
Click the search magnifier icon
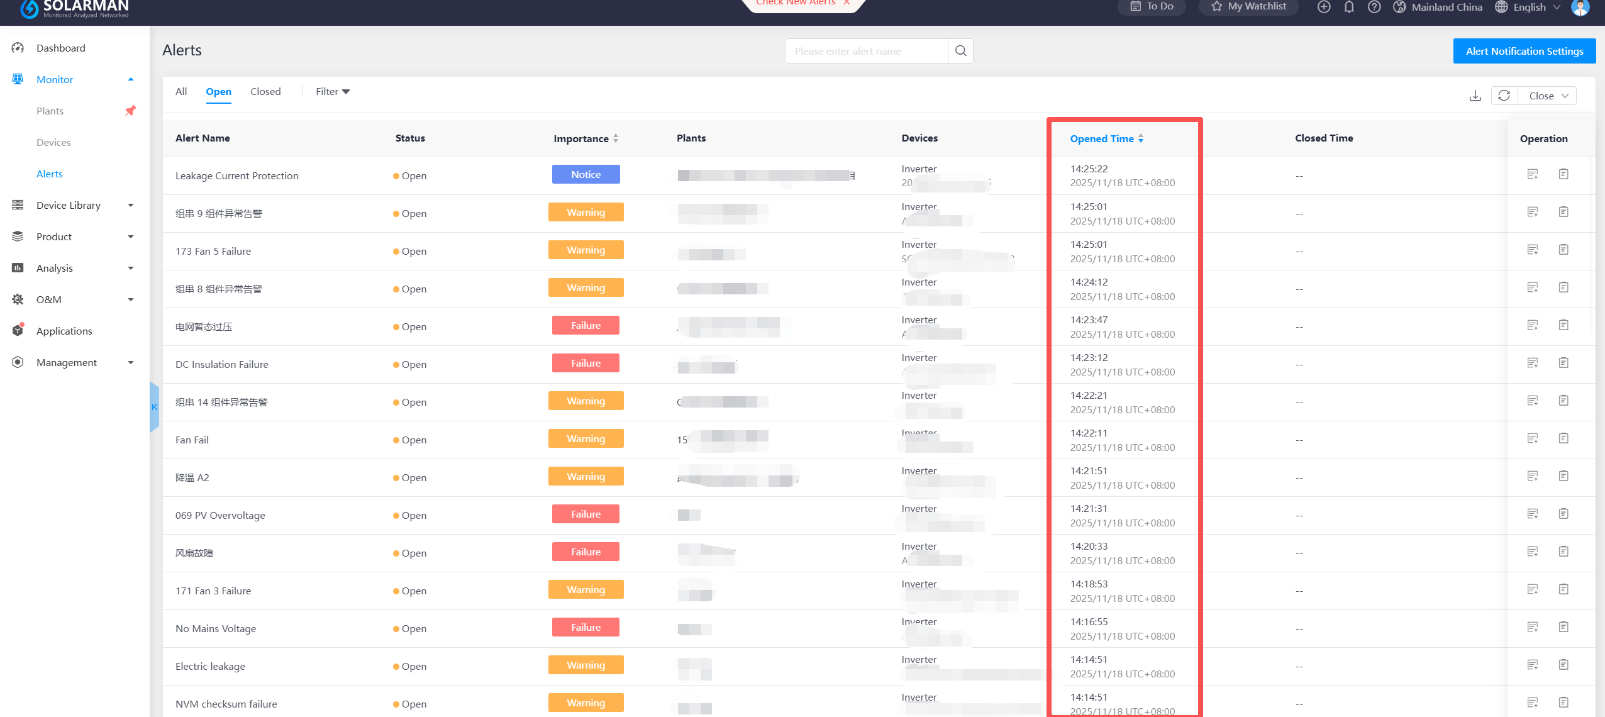pyautogui.click(x=960, y=51)
